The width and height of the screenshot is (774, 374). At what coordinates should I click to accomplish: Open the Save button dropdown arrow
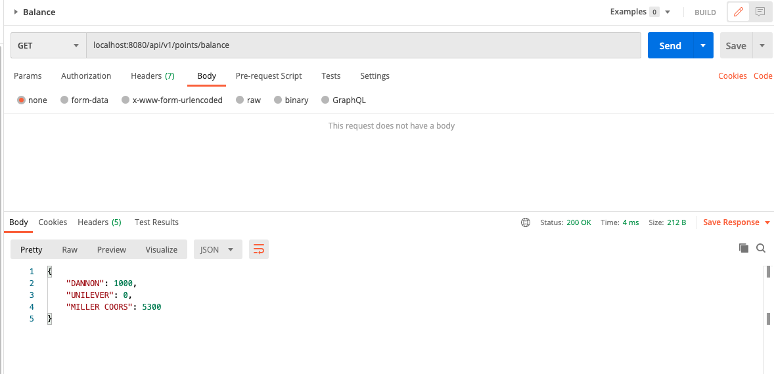click(x=762, y=45)
